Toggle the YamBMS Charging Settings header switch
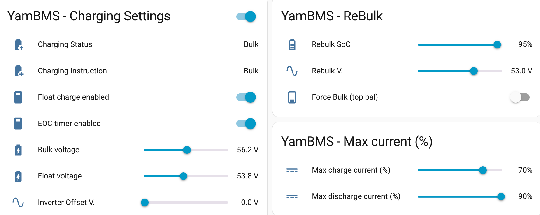540x215 pixels. [246, 16]
